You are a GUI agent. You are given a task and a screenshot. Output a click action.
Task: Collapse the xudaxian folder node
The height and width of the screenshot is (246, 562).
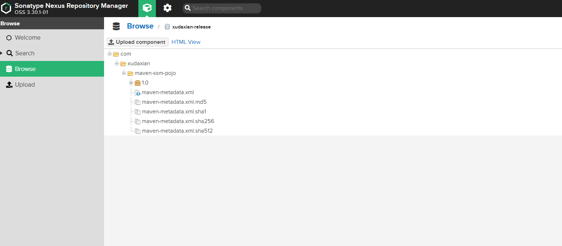coord(117,63)
